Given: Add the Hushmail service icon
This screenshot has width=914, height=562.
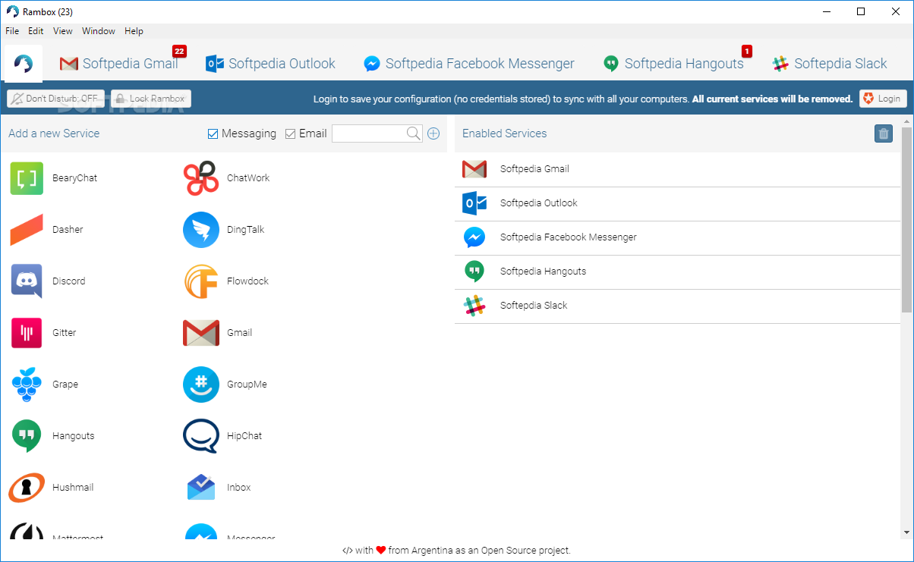Looking at the screenshot, I should pyautogui.click(x=27, y=488).
